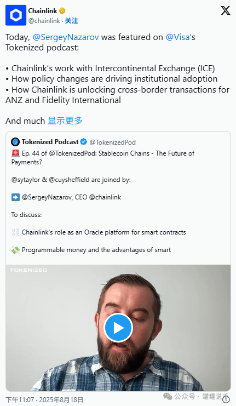This screenshot has width=236, height=406.
Task: Open the @TokenizedPod handle in the quote
Action: coord(113,142)
